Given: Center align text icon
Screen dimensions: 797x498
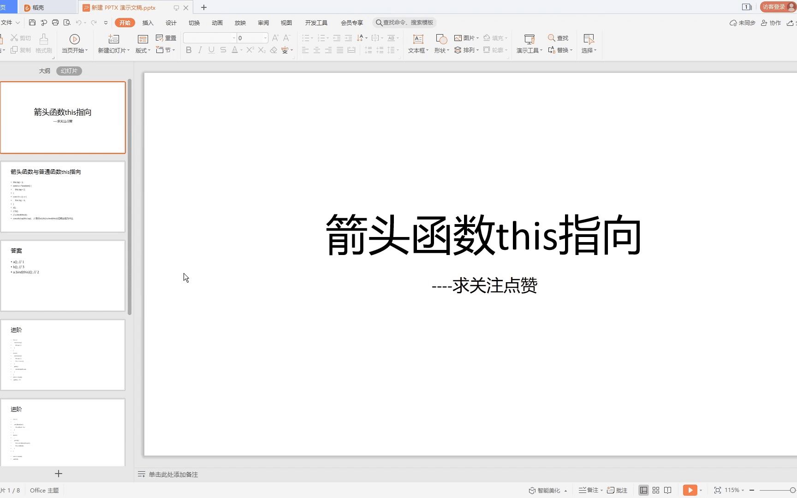Looking at the screenshot, I should 317,50.
